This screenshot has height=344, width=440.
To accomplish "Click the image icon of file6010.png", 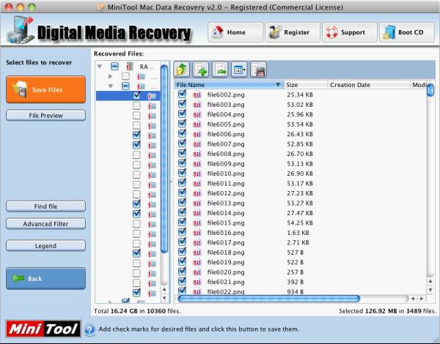I will click(197, 173).
